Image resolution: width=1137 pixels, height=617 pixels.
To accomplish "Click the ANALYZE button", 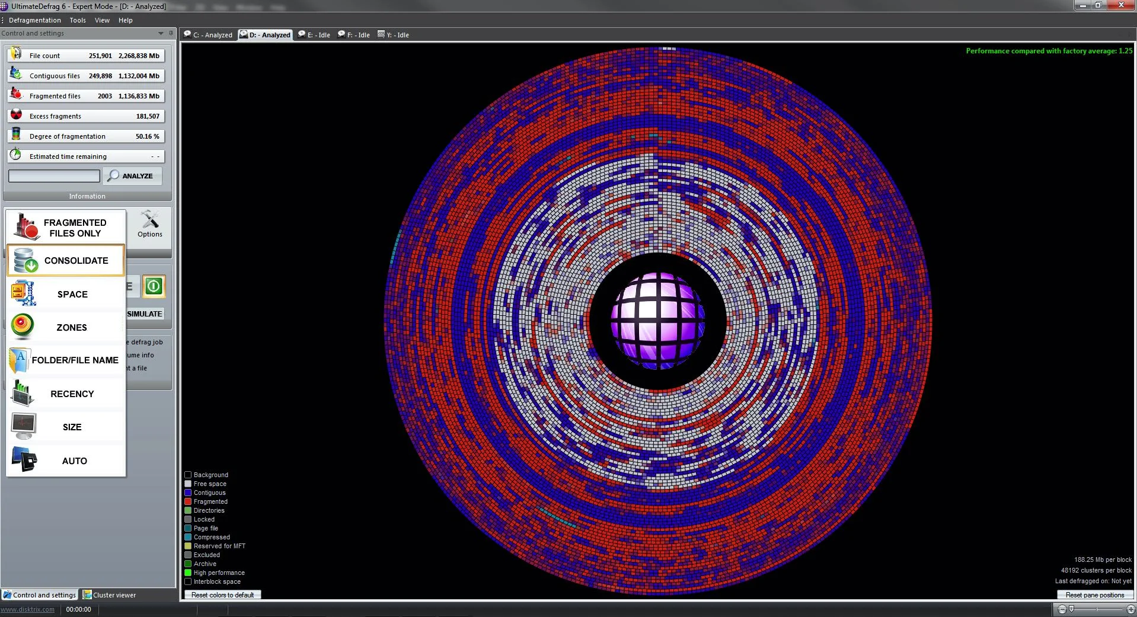I will click(132, 176).
